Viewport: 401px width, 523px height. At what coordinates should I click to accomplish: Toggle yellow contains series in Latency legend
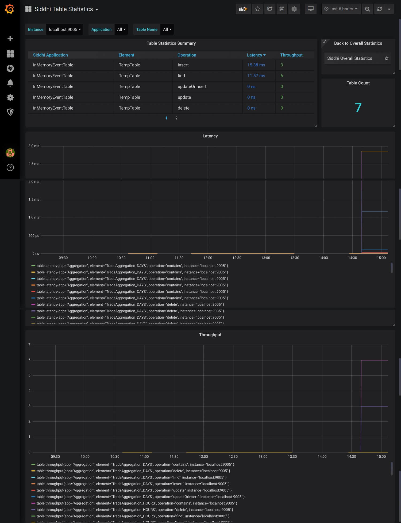(x=132, y=272)
